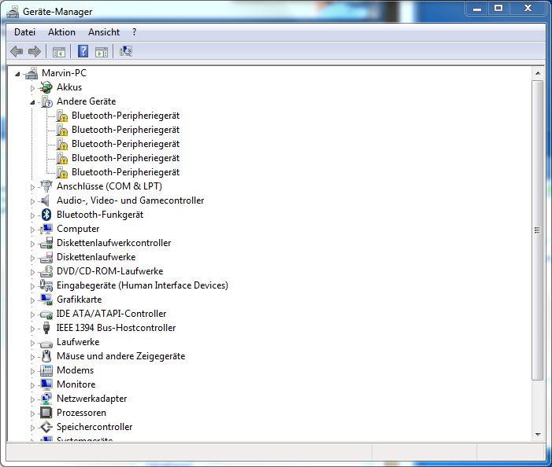Click the Modems icon
This screenshot has width=552, height=467.
tap(46, 370)
